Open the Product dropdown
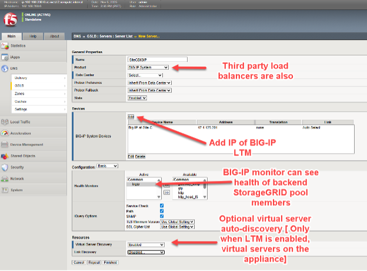 pyautogui.click(x=148, y=67)
